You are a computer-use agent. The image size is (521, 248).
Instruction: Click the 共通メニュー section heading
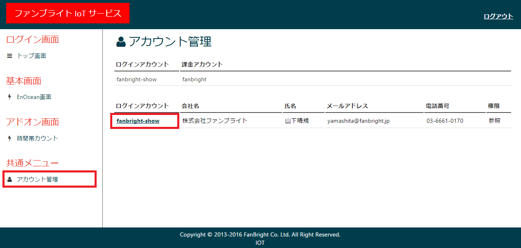click(x=32, y=163)
